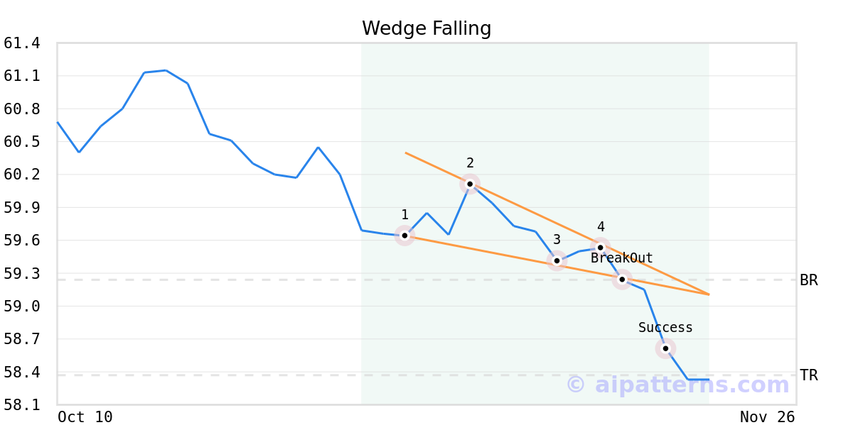Click the 58.1 price axis label
The width and height of the screenshot is (853, 447).
(x=22, y=405)
